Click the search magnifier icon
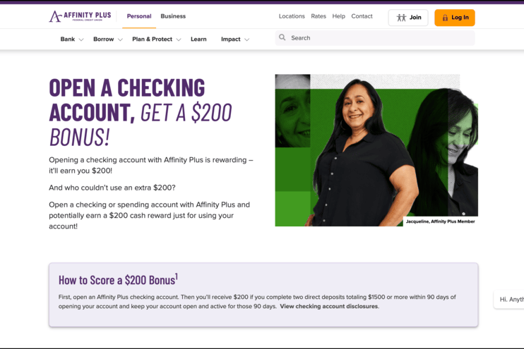 [282, 37]
